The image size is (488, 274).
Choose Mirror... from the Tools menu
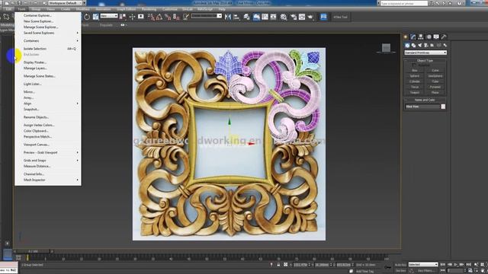48,92
